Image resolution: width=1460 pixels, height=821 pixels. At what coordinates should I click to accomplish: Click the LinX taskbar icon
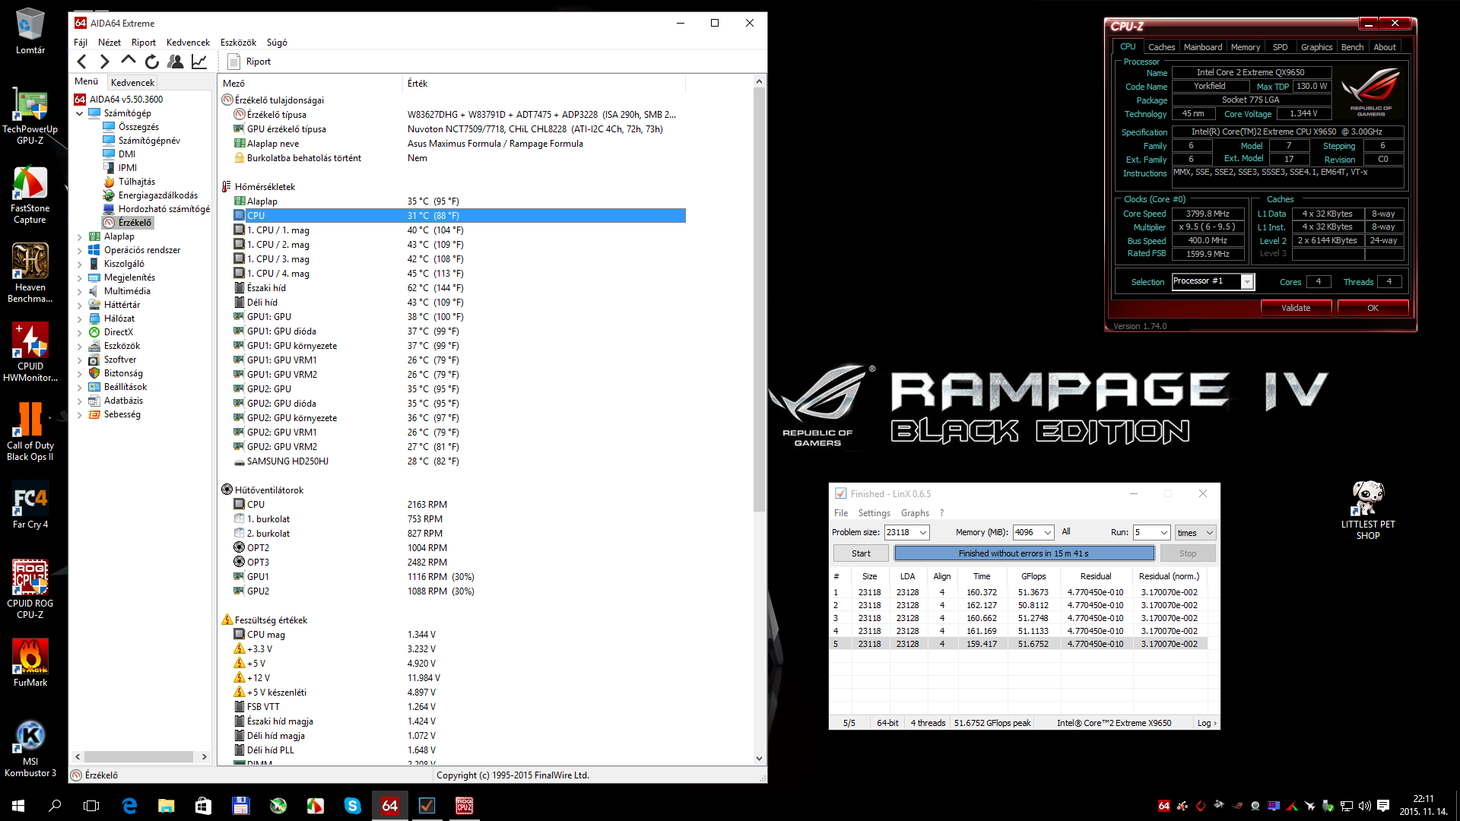click(x=427, y=805)
